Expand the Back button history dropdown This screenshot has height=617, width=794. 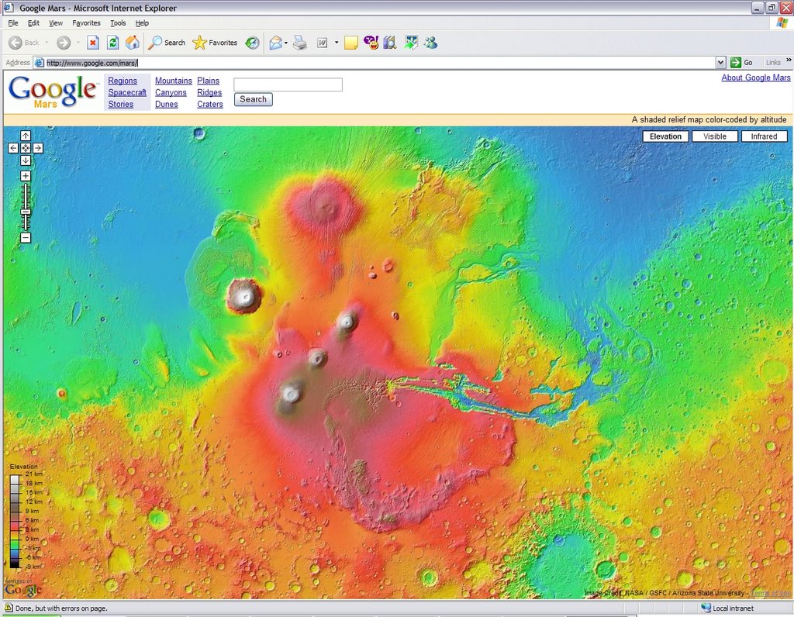pos(47,43)
